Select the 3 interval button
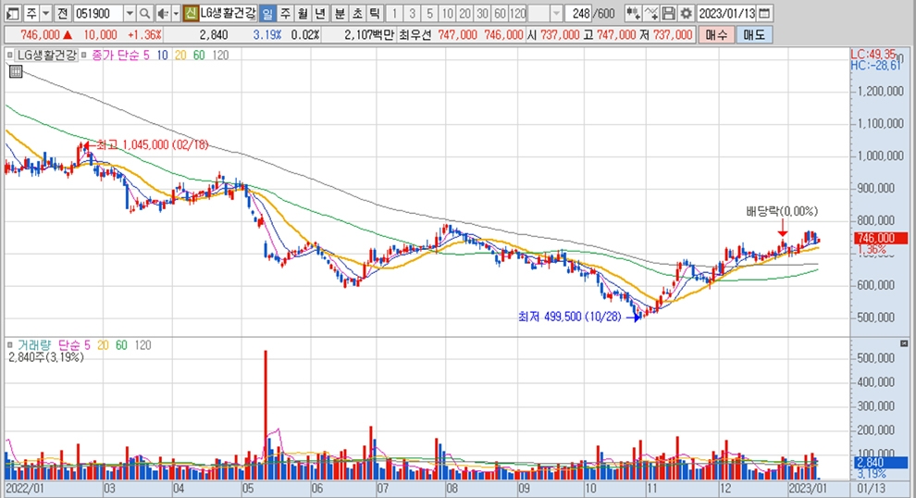 point(412,13)
